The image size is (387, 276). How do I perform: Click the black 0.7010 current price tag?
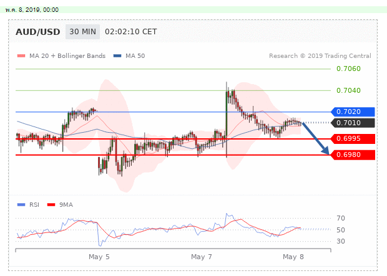[353, 123]
